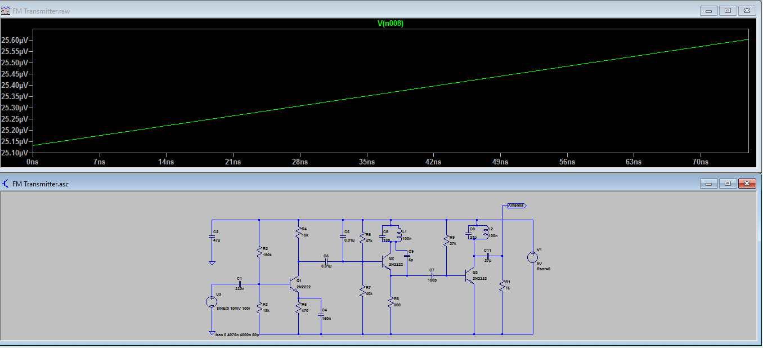Click the 25.60µV vertical axis label
This screenshot has width=763, height=348.
pyautogui.click(x=16, y=41)
